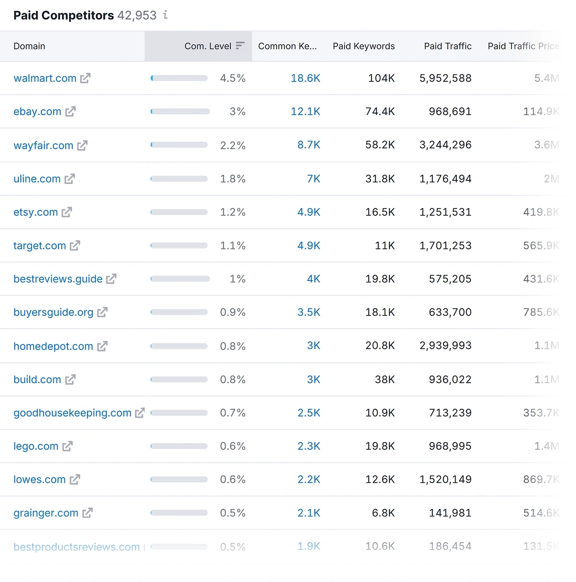Open the build.com domain link

click(x=37, y=379)
